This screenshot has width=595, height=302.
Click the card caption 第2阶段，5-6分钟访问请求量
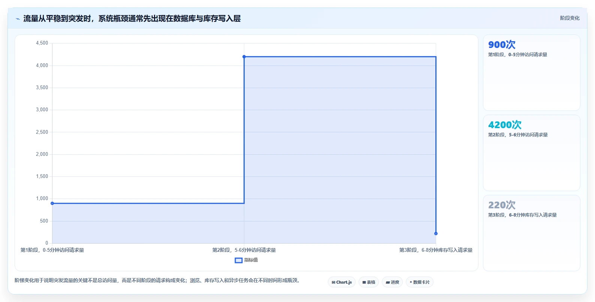(x=518, y=135)
